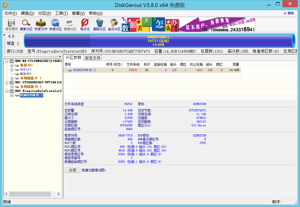
Task: Click the HD0 M4-CT128M4SSD2 disk icon
Action: tap(12, 61)
